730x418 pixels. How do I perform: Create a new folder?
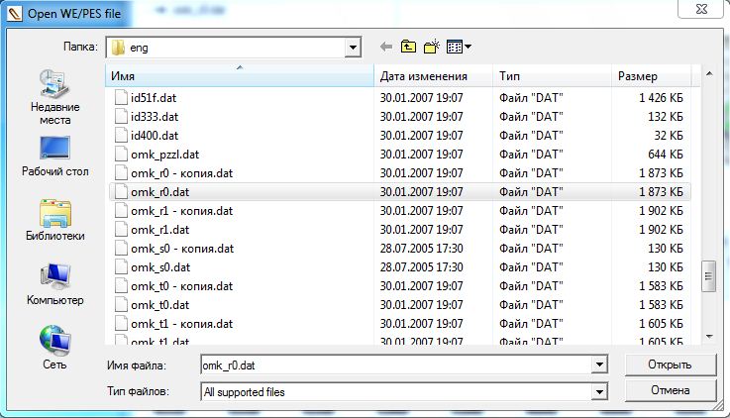click(x=432, y=47)
